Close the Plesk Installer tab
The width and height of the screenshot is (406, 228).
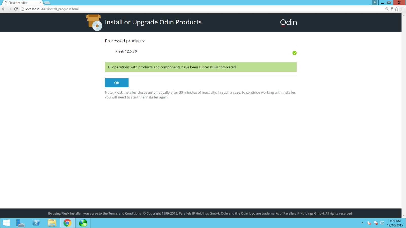tap(40, 3)
